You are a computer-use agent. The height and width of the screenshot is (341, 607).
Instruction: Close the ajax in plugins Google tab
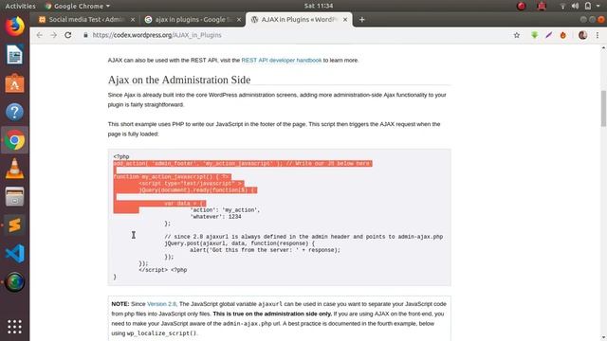pos(239,19)
